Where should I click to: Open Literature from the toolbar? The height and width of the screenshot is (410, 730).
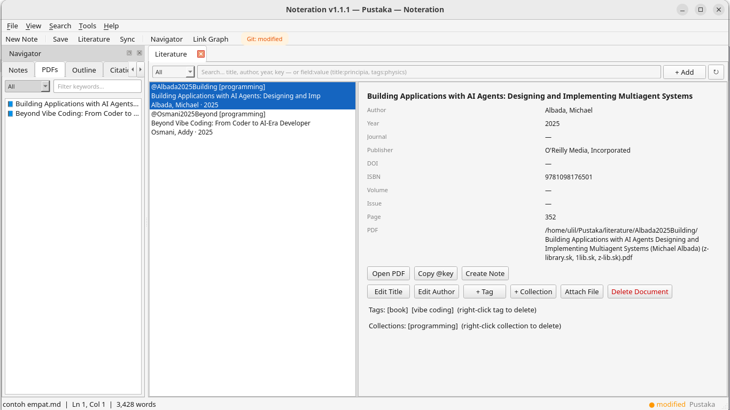click(94, 39)
